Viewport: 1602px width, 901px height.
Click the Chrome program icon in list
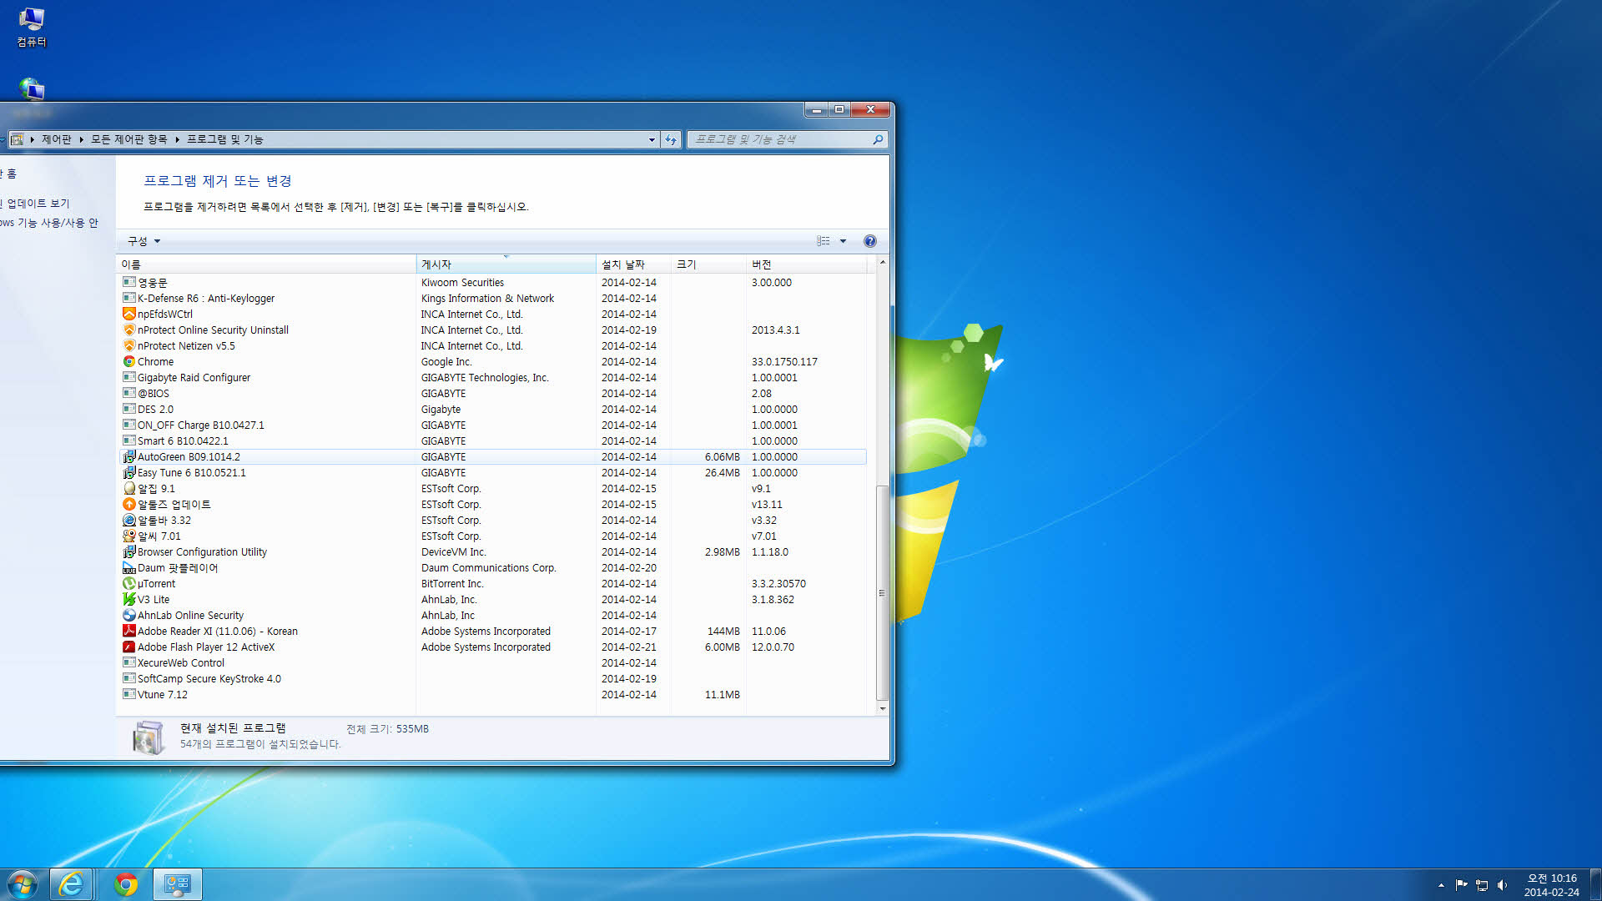point(129,361)
